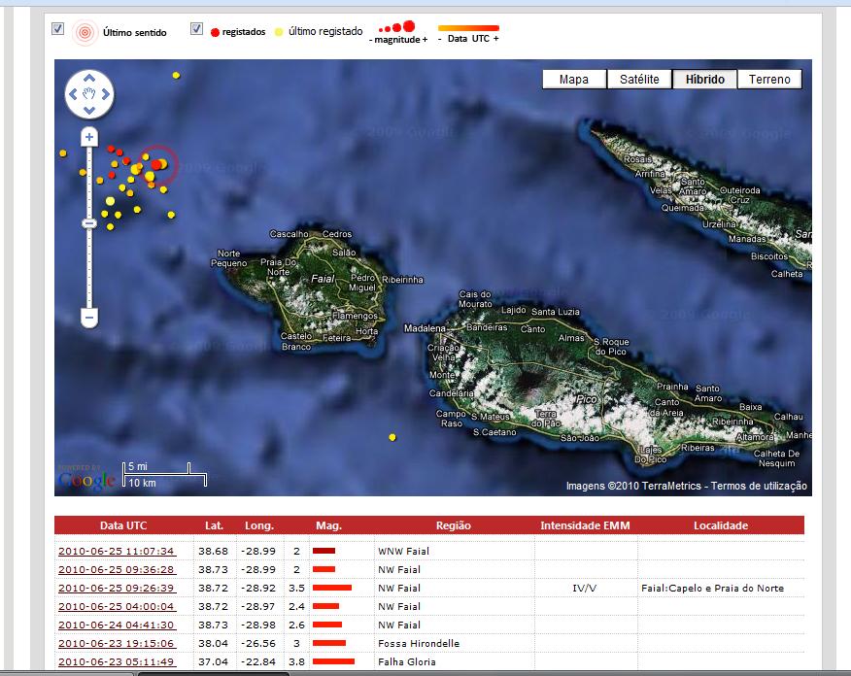Click the zoom slider handle
Viewport: 851px width, 676px height.
pyautogui.click(x=89, y=223)
